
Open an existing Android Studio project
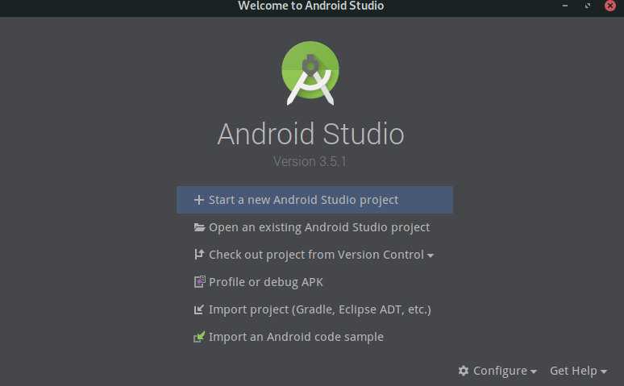pyautogui.click(x=314, y=227)
